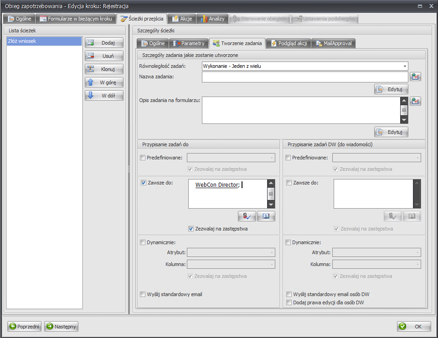Clone the path with Klonuj
438x338 pixels.
[x=104, y=69]
